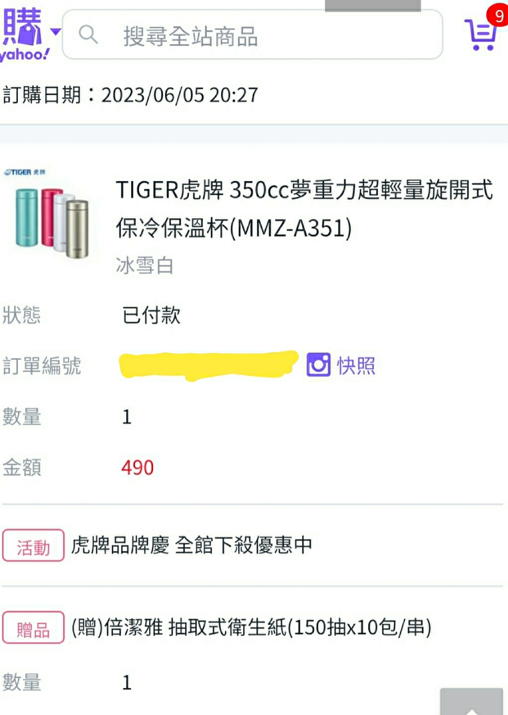Select the 贈品 gift tag
The height and width of the screenshot is (715, 508).
coord(33,628)
